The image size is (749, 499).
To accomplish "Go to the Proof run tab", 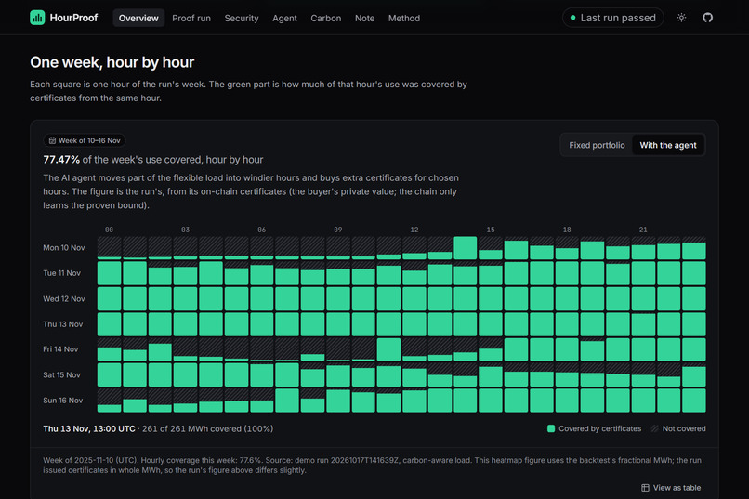I will (191, 19).
